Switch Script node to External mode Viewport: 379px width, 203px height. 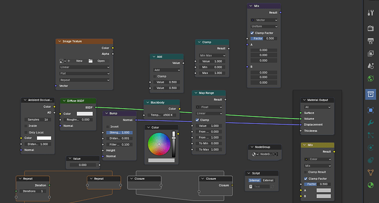(268, 180)
